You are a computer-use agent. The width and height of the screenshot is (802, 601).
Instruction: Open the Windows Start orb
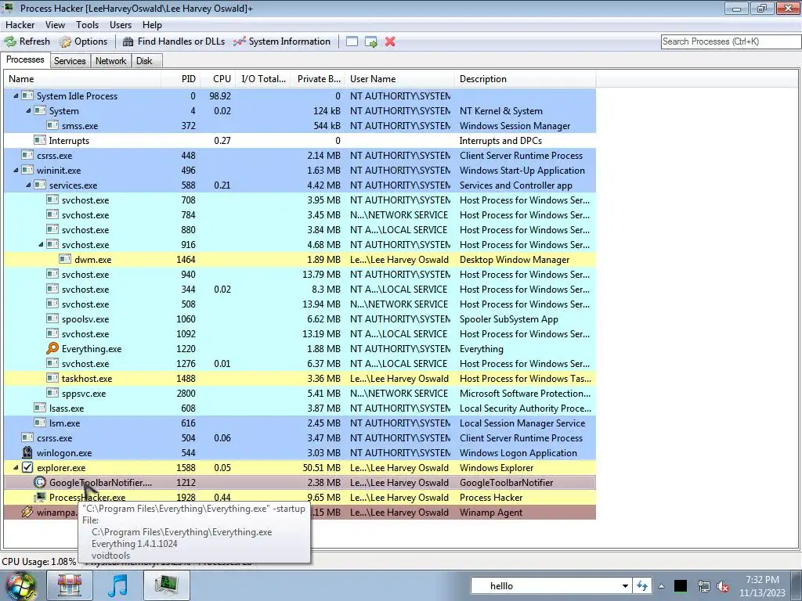pos(20,586)
